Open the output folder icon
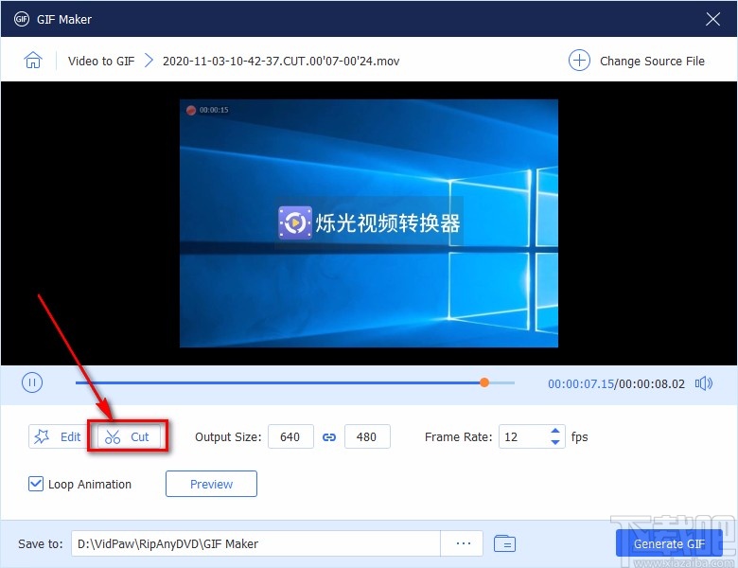 504,543
